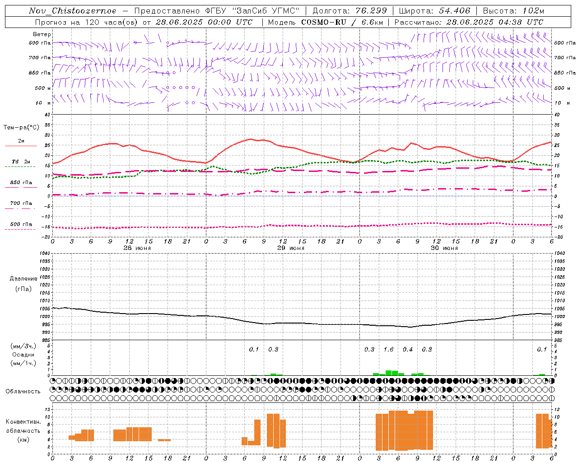Click the (гПа) unit label under Давление
Image resolution: width=578 pixels, height=462 pixels.
[x=23, y=289]
